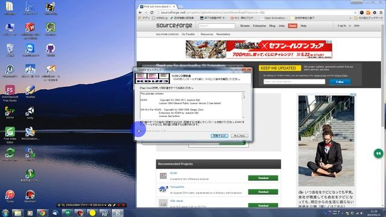Expand the bookmarks bar overflow chevron
386x217 pixels.
click(x=350, y=18)
